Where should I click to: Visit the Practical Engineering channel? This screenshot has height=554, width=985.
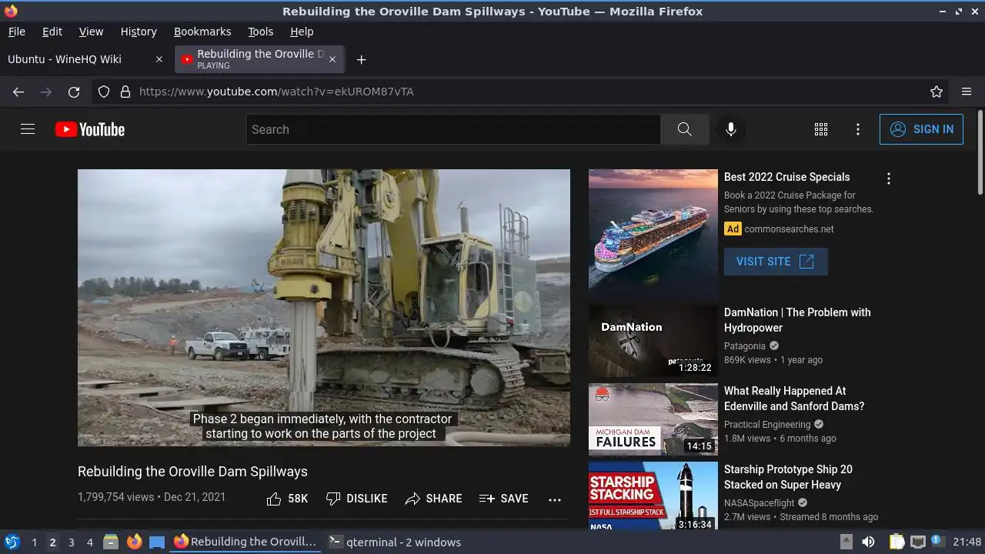coord(767,425)
